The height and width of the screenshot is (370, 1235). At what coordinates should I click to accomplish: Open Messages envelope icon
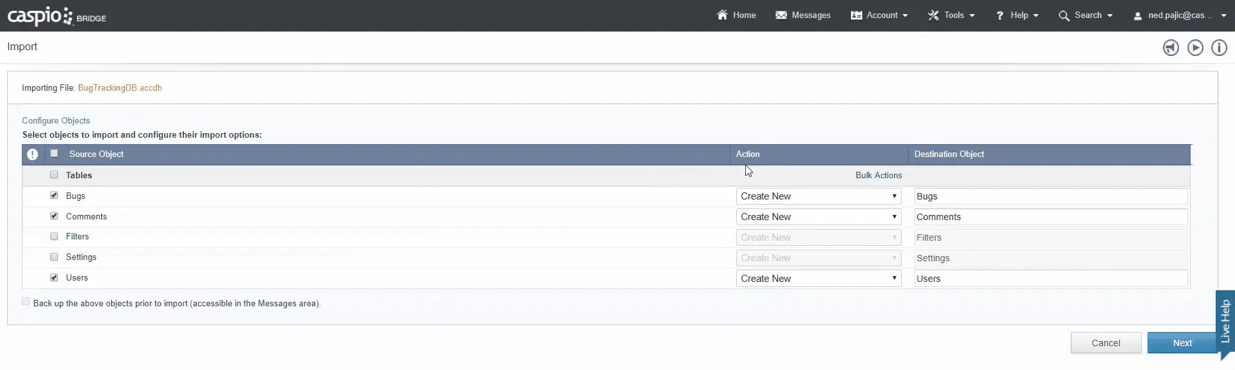click(x=781, y=15)
